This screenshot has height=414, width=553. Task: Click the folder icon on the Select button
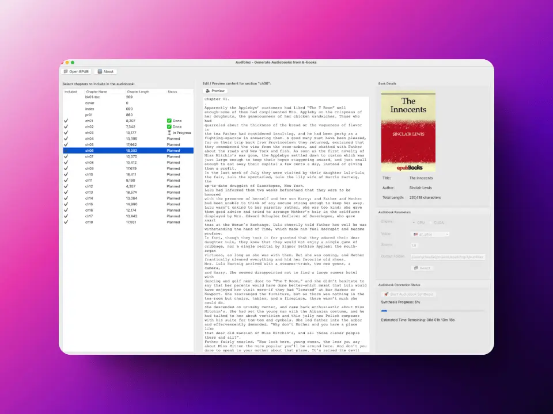coord(416,268)
